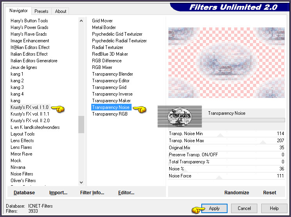Select It@lian Editors Effect category
Image resolution: width=291 pixels, height=217 pixels.
point(30,47)
